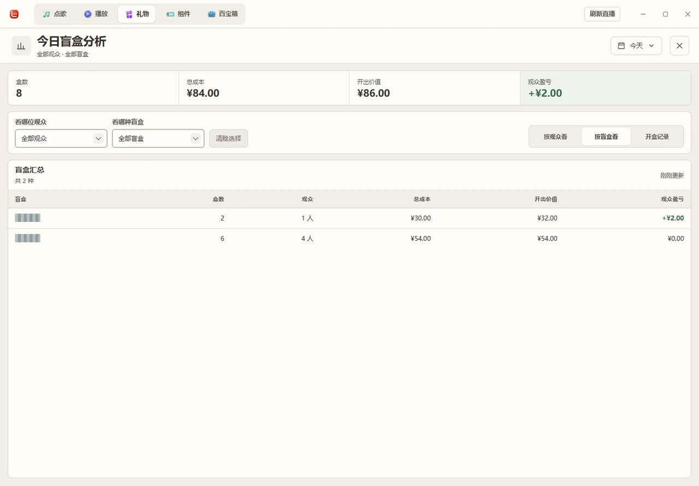Click the 1 人 audience count cell
This screenshot has height=486, width=699.
coord(307,218)
